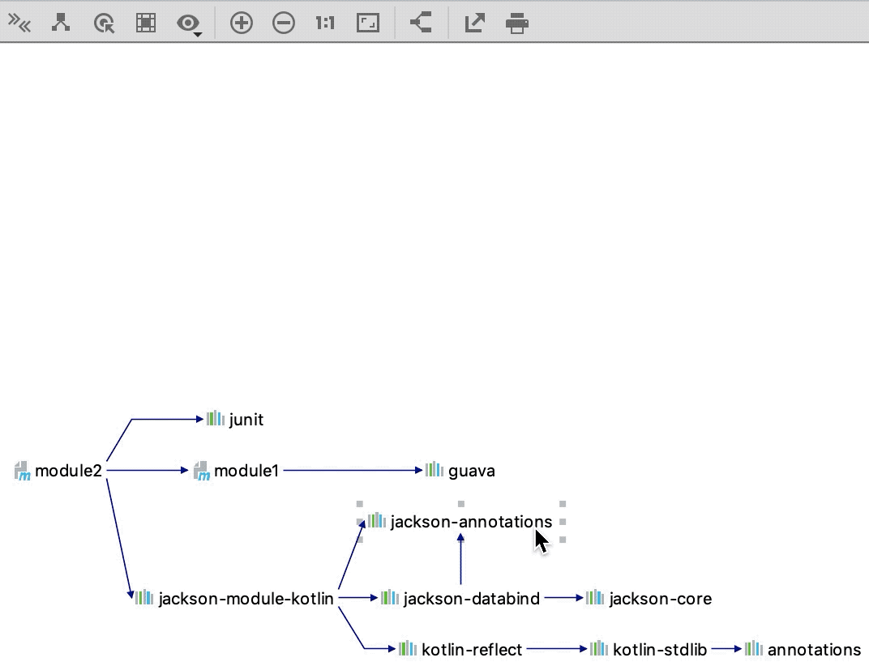Collapse nodes using the double-chevron icon
This screenshot has height=666, width=869.
coord(19,23)
